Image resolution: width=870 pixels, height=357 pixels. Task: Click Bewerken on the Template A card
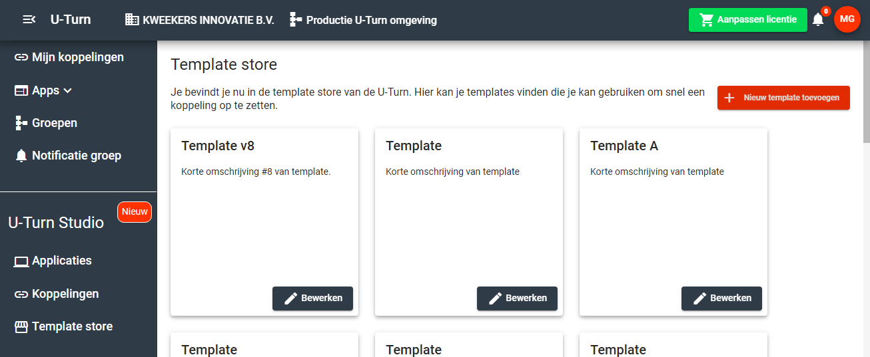721,298
